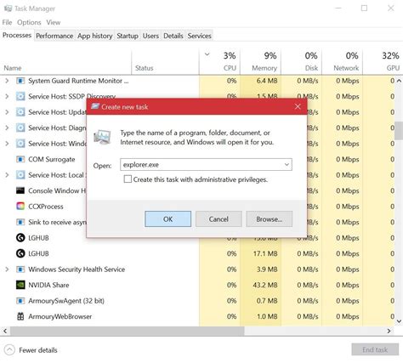Switch to the Details tab
The width and height of the screenshot is (403, 363).
click(173, 36)
